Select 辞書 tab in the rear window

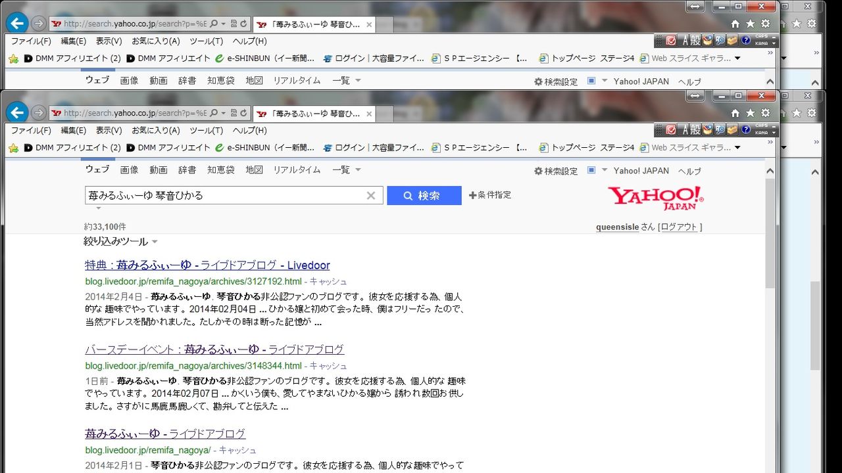pos(187,80)
